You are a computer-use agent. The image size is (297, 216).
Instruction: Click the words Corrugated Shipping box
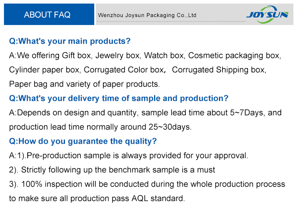click(219, 70)
